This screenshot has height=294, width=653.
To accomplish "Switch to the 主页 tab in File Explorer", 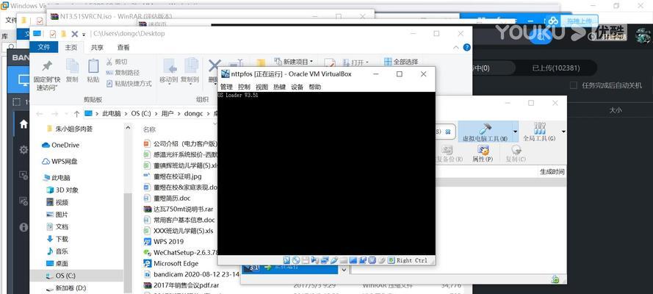I will [x=71, y=48].
